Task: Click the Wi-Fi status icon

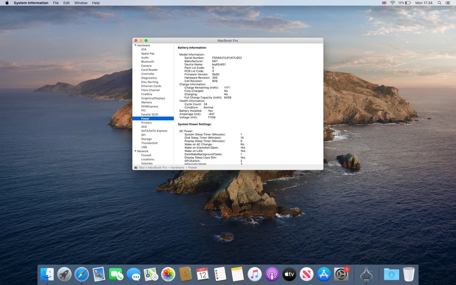Action: 392,3
